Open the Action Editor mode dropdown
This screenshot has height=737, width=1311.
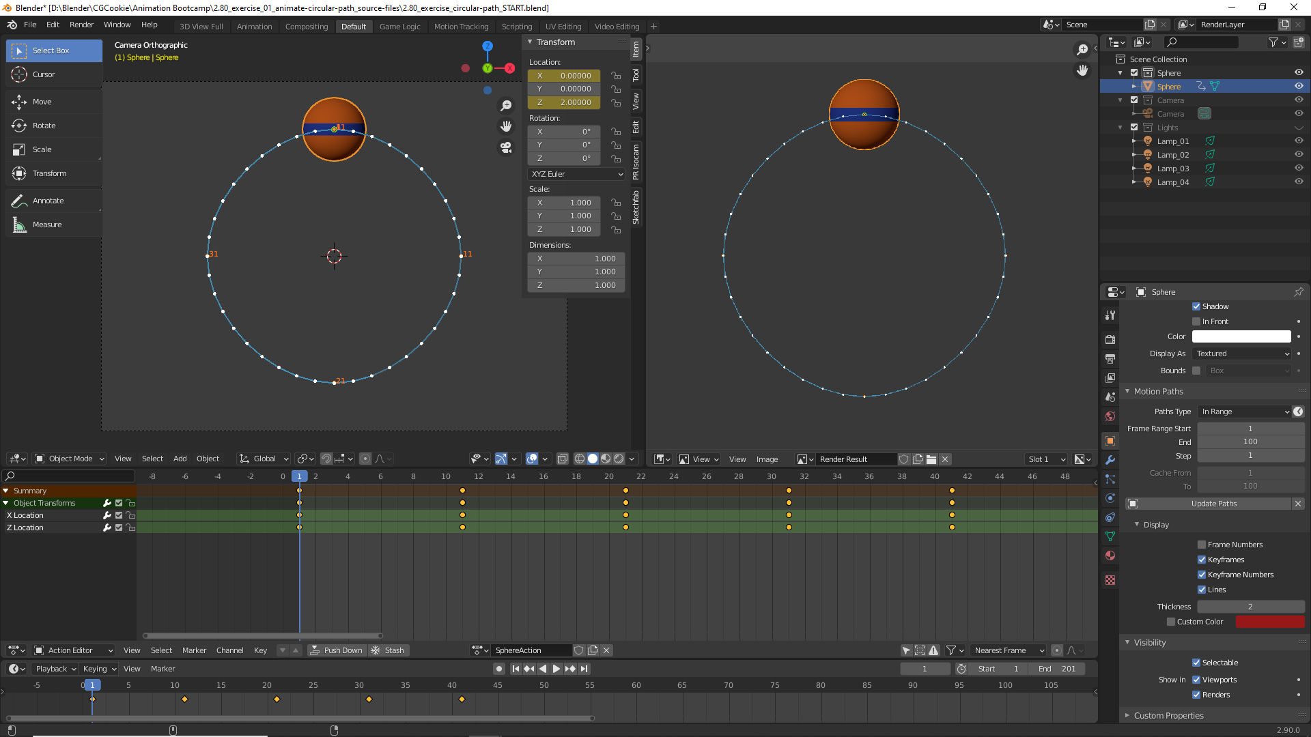73,650
